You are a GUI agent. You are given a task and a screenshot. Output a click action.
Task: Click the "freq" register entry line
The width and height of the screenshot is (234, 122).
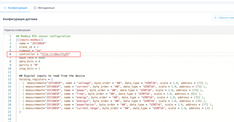pyautogui.click(x=112, y=94)
